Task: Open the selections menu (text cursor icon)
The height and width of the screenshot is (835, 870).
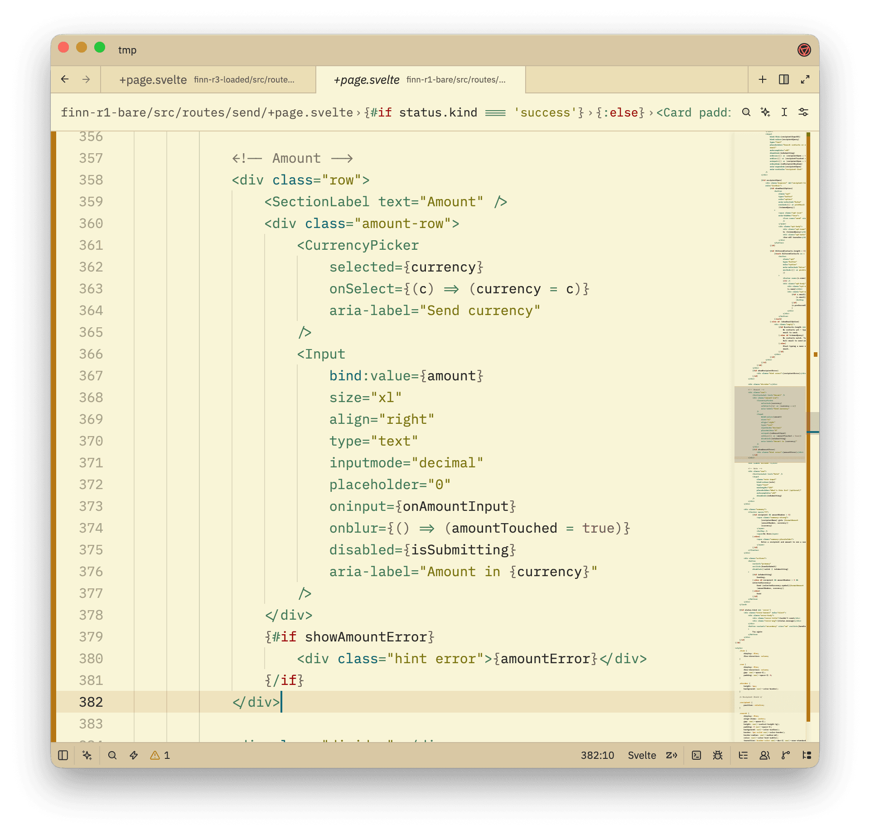Action: (x=784, y=112)
